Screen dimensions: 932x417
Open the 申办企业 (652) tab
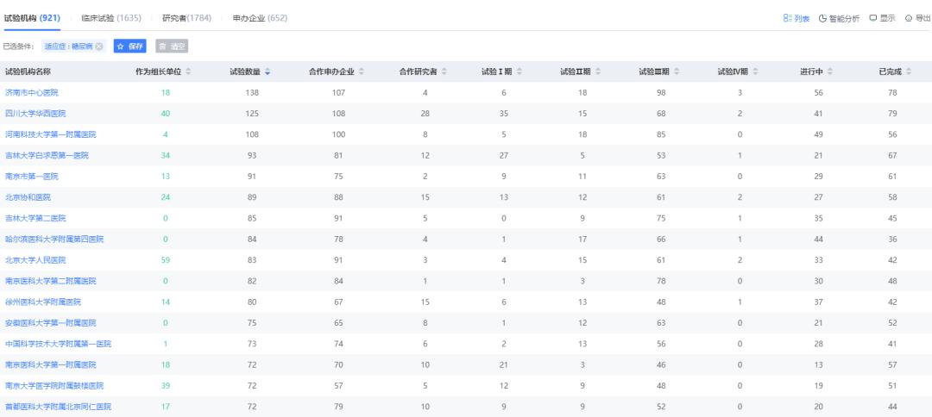260,18
